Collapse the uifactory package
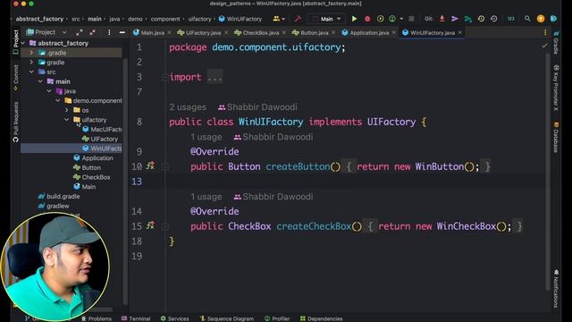 [67, 119]
